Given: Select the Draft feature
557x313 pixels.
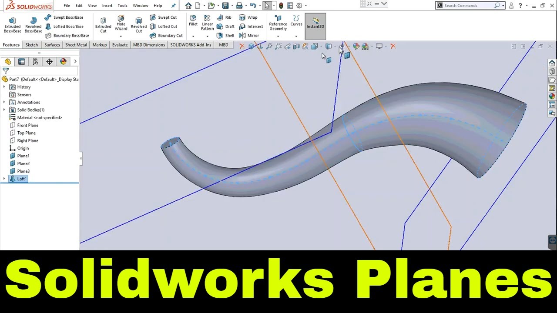Looking at the screenshot, I should [x=226, y=27].
